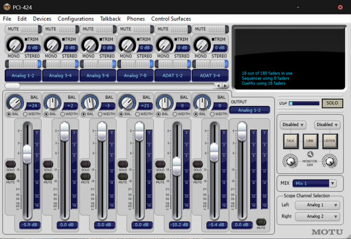Open the Analog 1-2 input channel selector

[23, 76]
